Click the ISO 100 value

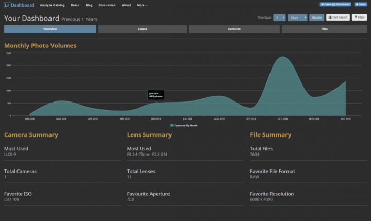click(11, 199)
